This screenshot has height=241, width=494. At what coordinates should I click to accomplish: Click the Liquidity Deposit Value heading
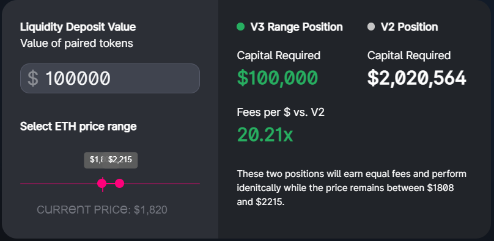point(78,27)
